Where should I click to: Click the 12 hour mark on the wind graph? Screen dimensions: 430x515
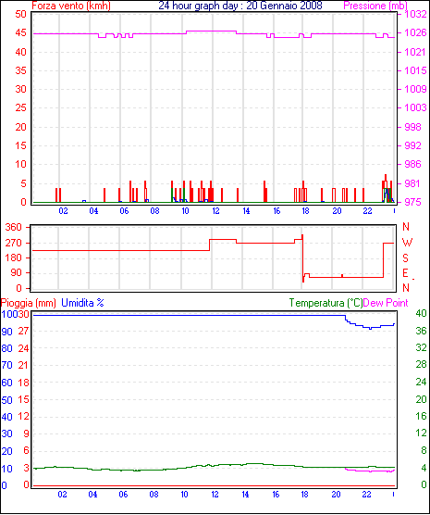215,211
